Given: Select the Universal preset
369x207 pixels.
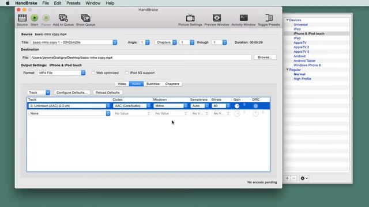Looking at the screenshot, I should tap(300, 25).
